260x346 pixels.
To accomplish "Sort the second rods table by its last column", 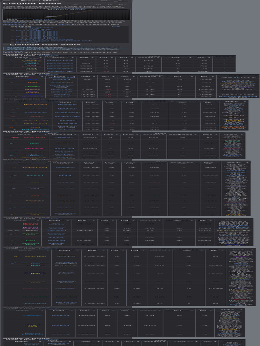I will pos(238,76).
